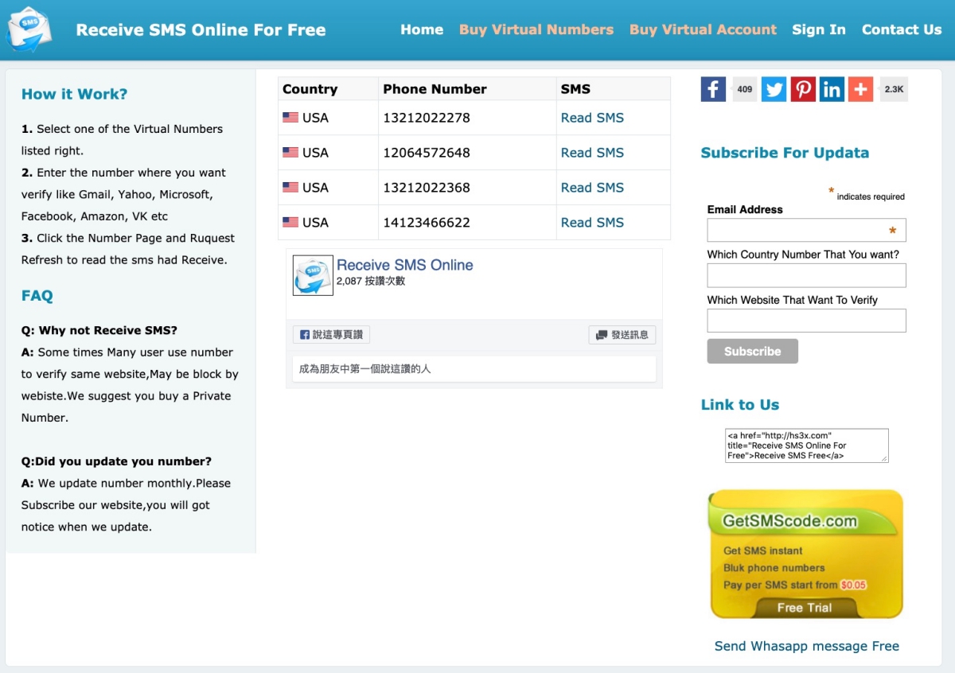This screenshot has height=673, width=955.
Task: Click phone number 13212022278
Action: (427, 118)
